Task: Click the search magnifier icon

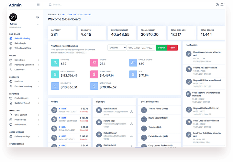Action: [x=50, y=5]
